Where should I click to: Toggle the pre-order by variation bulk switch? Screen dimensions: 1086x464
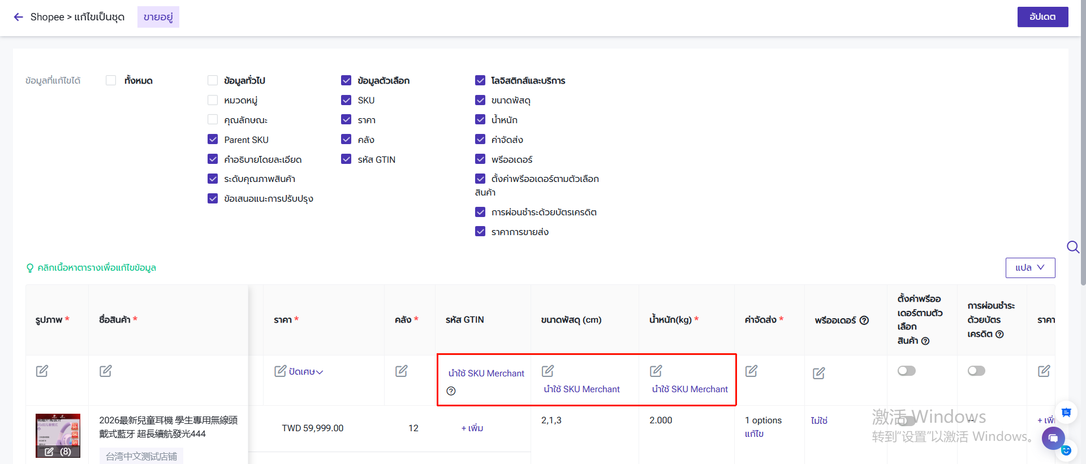tap(906, 371)
